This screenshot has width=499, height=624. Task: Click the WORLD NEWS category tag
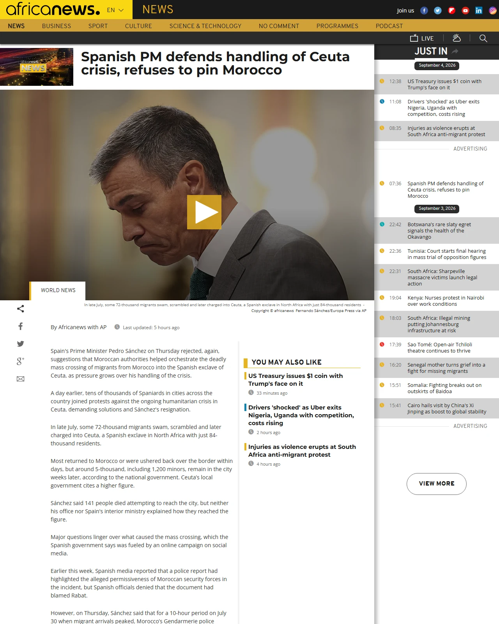[58, 290]
